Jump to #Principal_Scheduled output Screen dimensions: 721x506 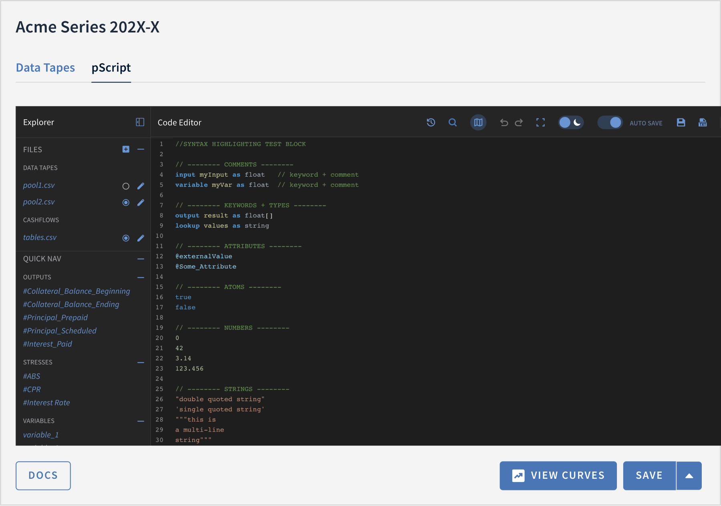pyautogui.click(x=60, y=331)
